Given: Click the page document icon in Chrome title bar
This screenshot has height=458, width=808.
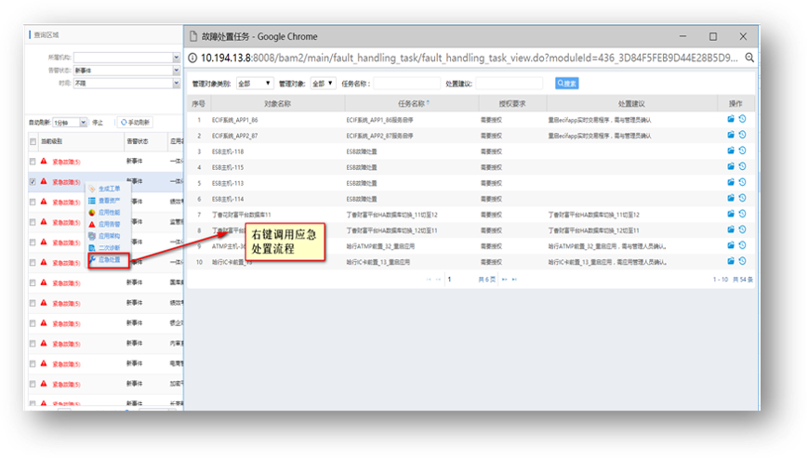Looking at the screenshot, I should coord(193,36).
